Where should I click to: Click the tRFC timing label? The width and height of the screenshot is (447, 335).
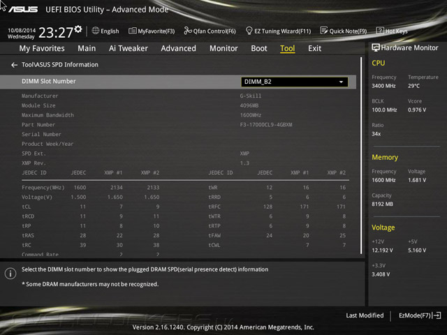tap(214, 207)
